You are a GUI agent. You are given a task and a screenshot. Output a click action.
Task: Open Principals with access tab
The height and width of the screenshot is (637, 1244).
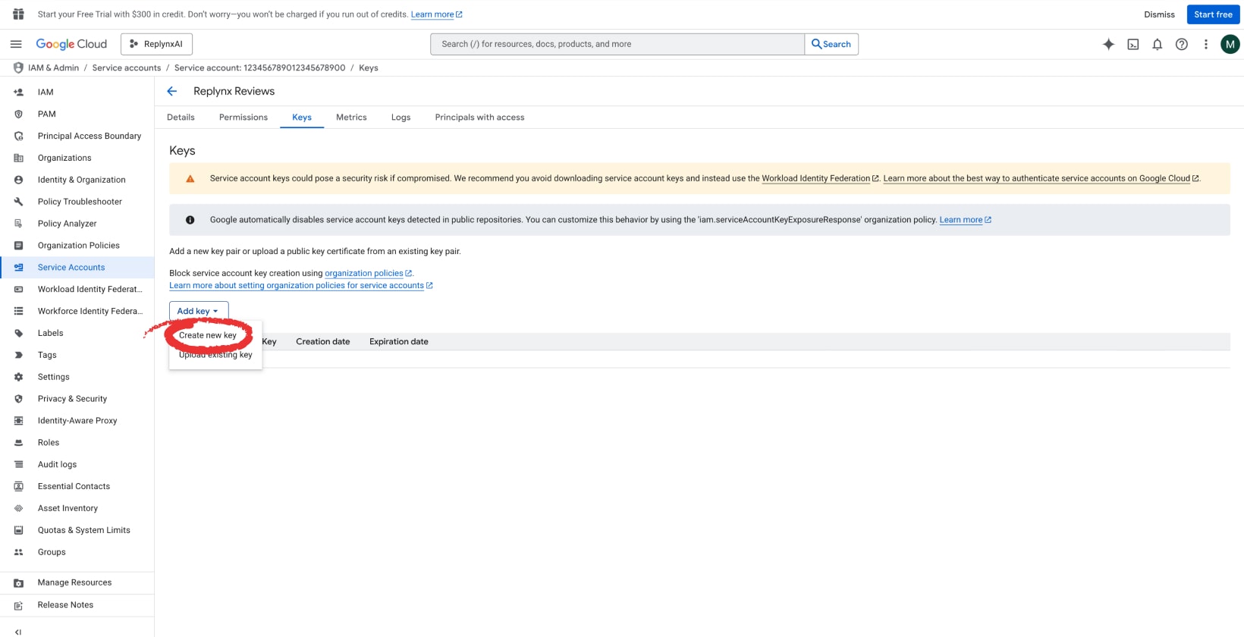479,118
